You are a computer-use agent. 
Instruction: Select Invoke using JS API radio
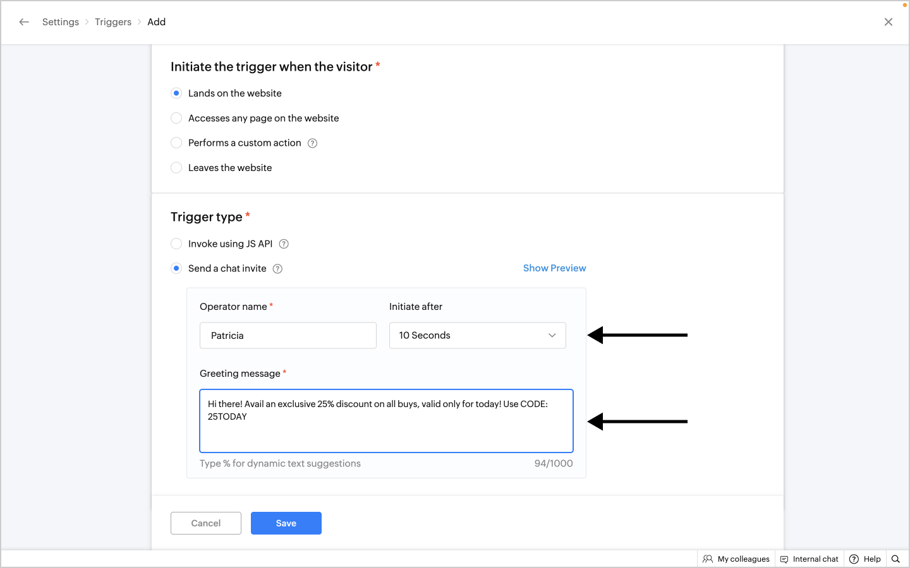click(x=176, y=244)
